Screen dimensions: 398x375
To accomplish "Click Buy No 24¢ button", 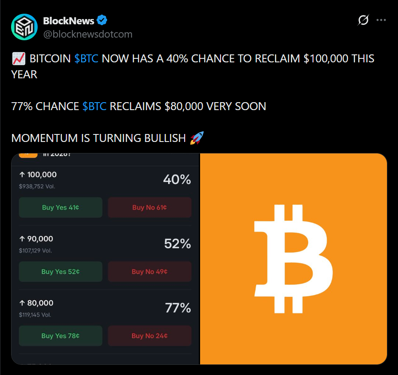I will click(150, 336).
